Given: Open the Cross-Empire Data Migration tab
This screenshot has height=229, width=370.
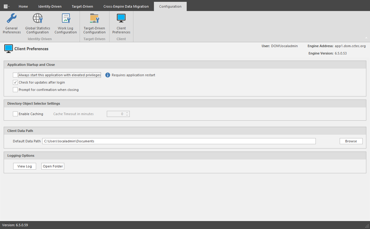Looking at the screenshot, I should click(x=126, y=6).
